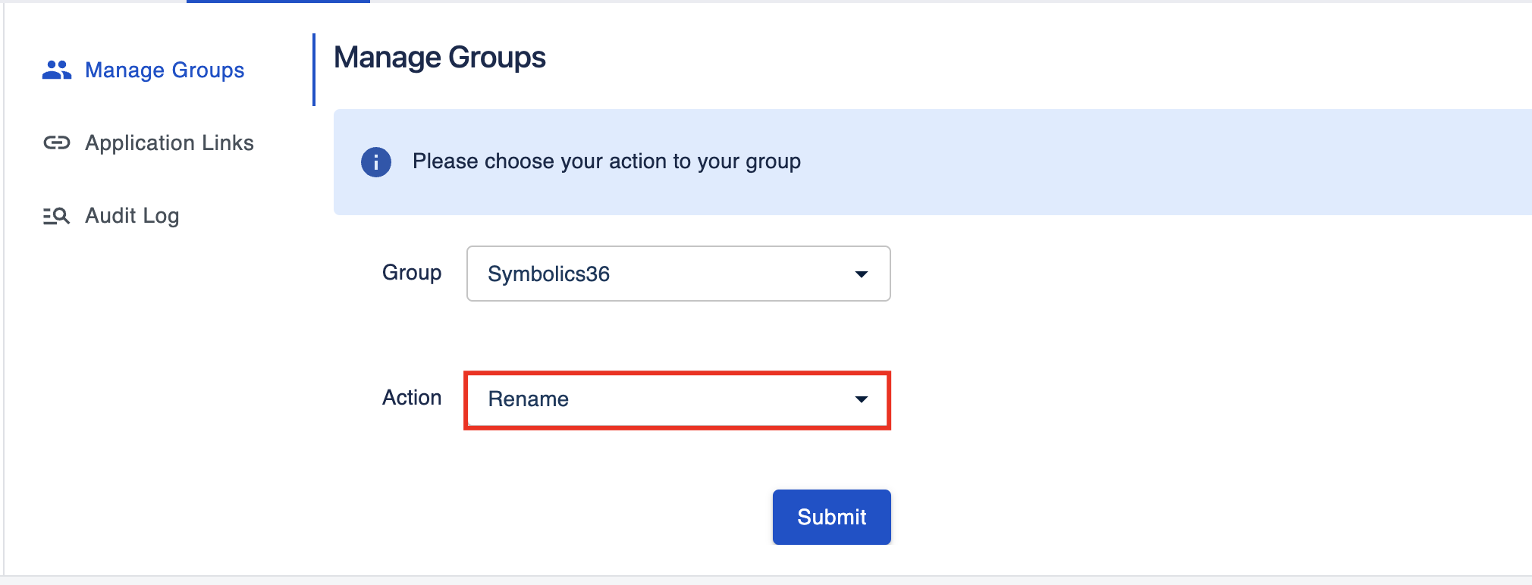Screen dimensions: 1532x585
Task: Click the Rename selected value text
Action: point(528,399)
